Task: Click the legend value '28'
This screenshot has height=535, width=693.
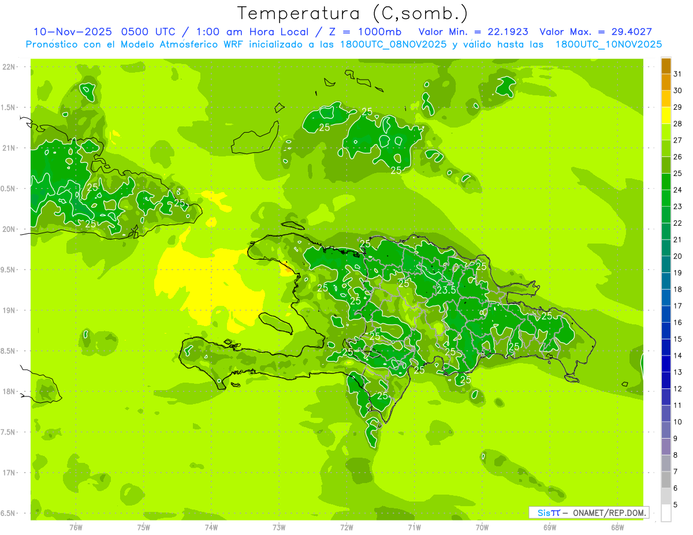Action: coord(678,124)
